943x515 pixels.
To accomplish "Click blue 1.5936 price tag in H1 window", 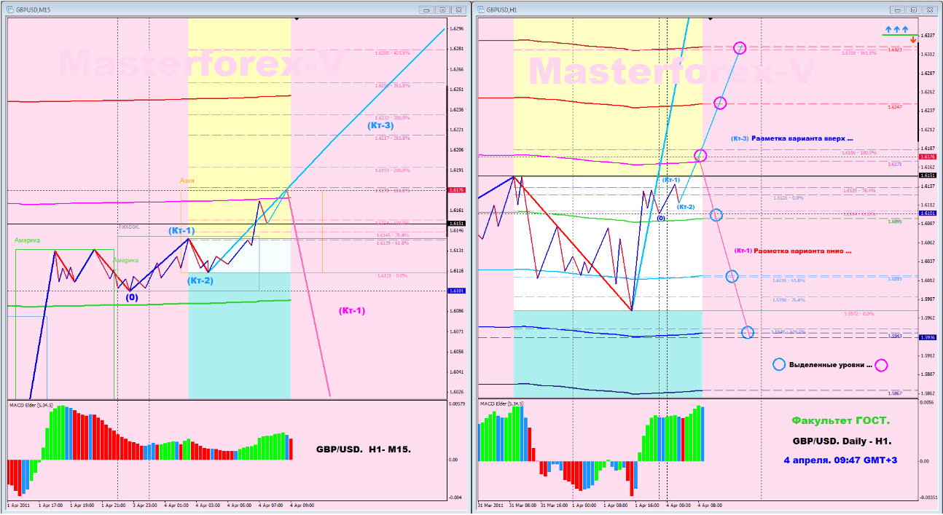I will coord(928,337).
